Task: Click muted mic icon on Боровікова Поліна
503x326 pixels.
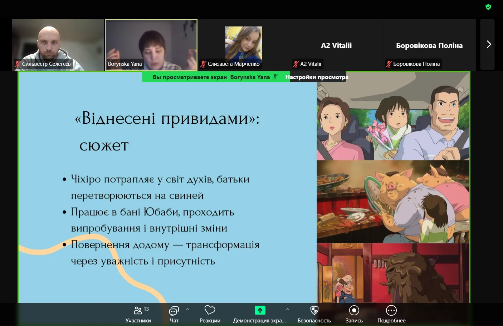Action: pyautogui.click(x=389, y=64)
